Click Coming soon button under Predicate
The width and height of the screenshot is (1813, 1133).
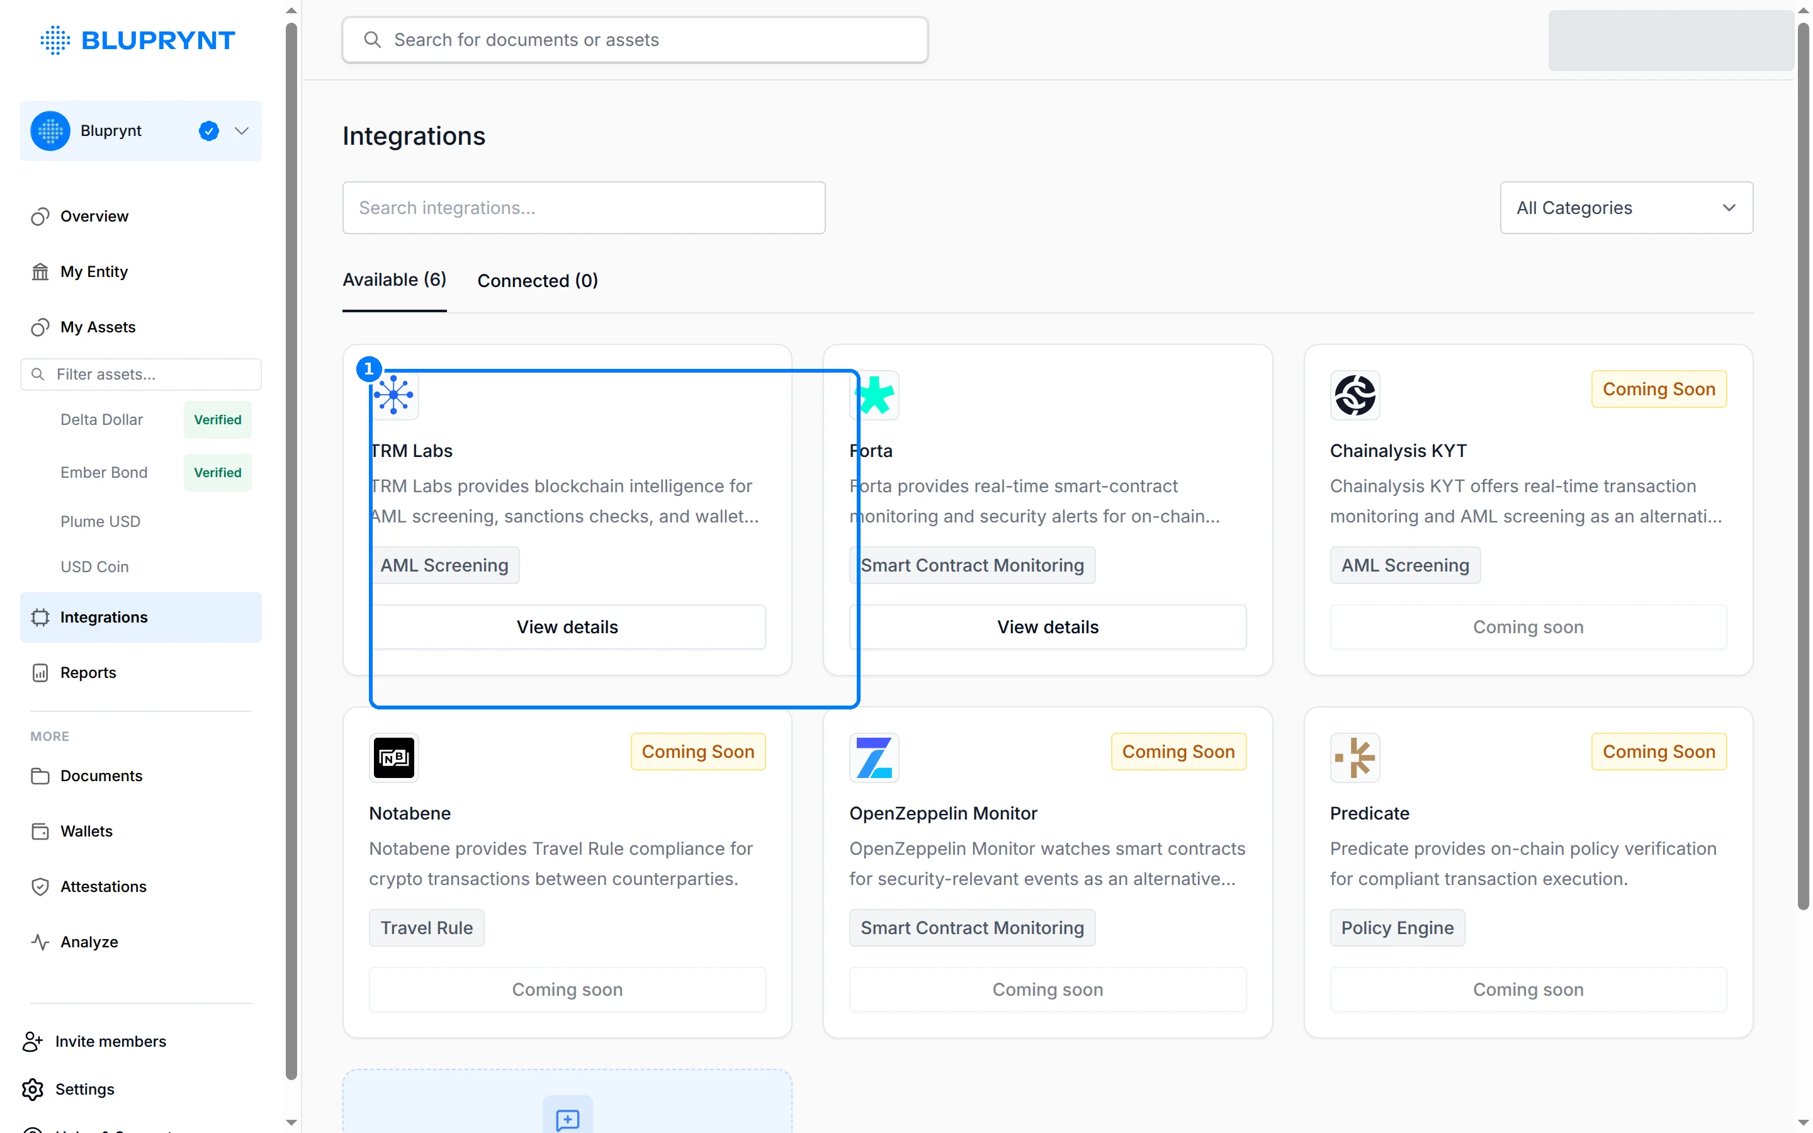(1528, 990)
